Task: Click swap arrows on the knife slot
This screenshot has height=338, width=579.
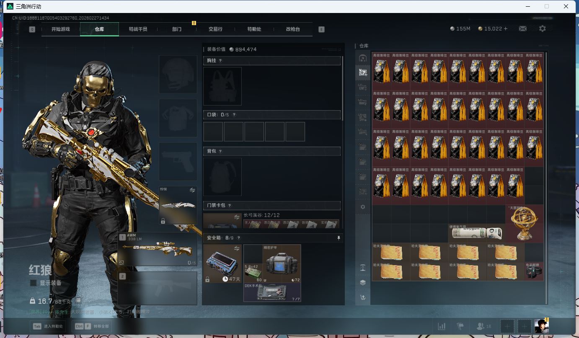Action: click(192, 190)
